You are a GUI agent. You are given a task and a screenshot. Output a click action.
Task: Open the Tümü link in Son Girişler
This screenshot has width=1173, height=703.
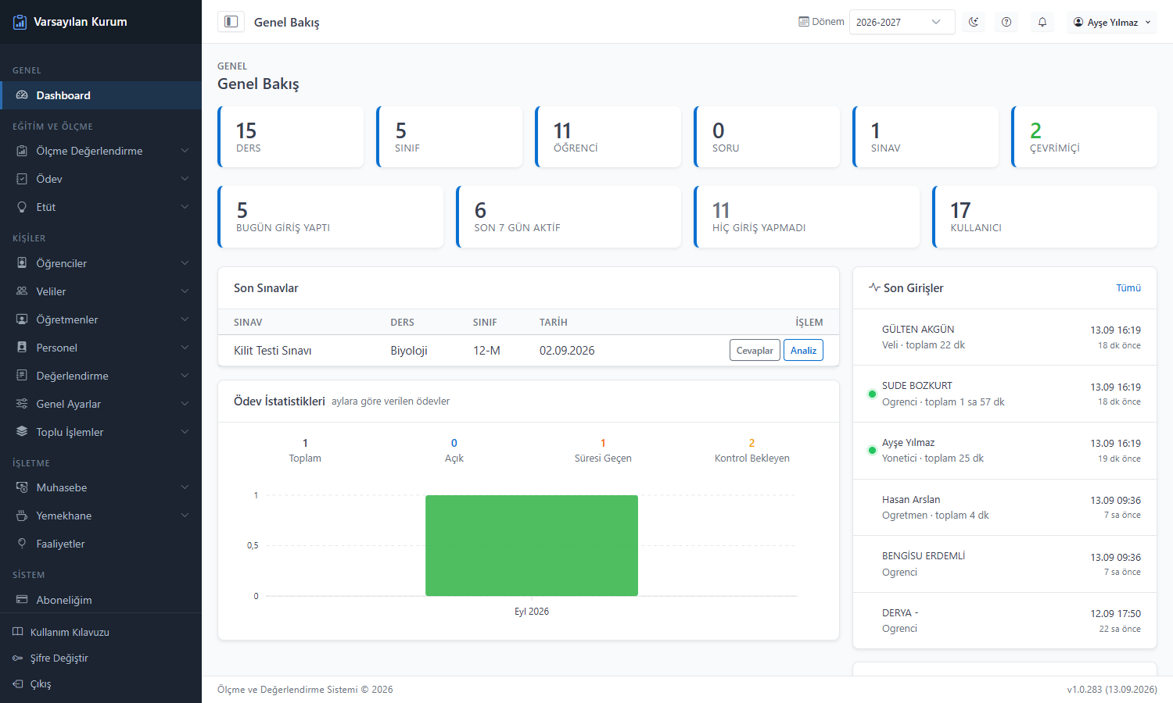1128,288
